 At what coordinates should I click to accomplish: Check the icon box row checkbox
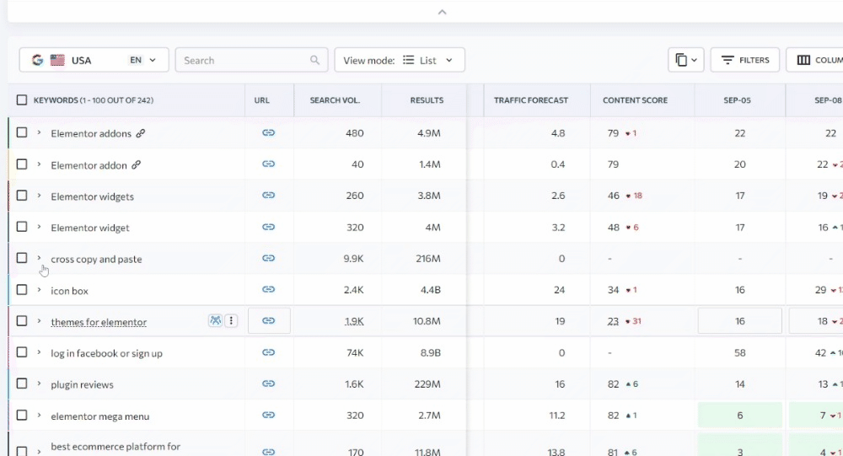pyautogui.click(x=22, y=289)
